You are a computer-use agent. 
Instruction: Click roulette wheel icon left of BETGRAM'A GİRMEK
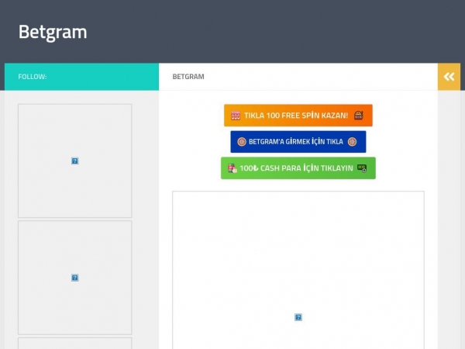[x=242, y=142]
